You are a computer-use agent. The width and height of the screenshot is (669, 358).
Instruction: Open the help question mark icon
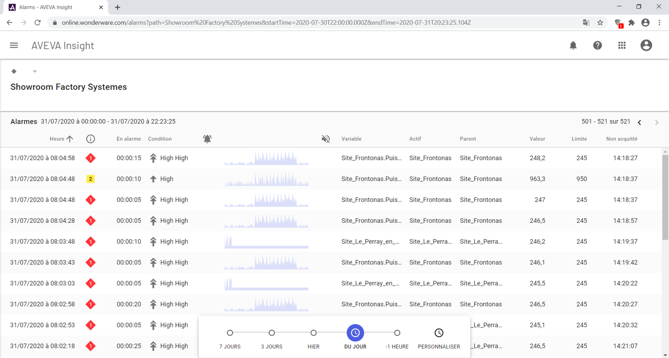pos(597,45)
